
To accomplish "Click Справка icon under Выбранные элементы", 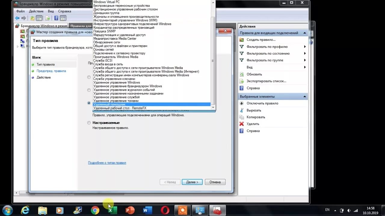I will click(242, 131).
